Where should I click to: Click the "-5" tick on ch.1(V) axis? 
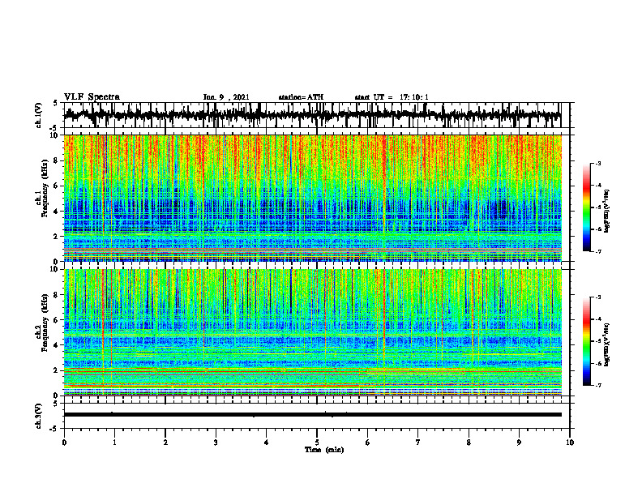53,128
